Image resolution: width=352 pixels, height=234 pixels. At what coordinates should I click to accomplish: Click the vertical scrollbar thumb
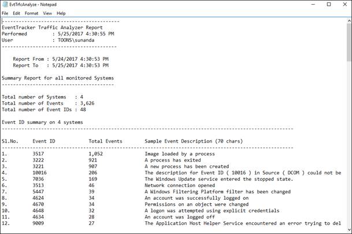(x=349, y=42)
